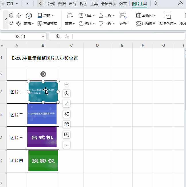The width and height of the screenshot is (186, 187).
Task: Click the zoom magnifier in formula bar
Action: click(x=58, y=36)
